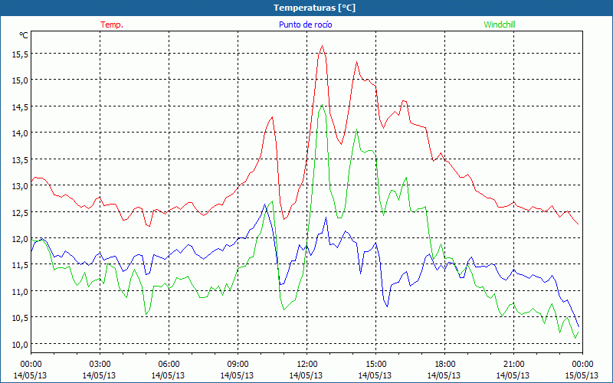Click the 00:00 14/05/13 time label
The width and height of the screenshot is (613, 383).
click(x=31, y=370)
